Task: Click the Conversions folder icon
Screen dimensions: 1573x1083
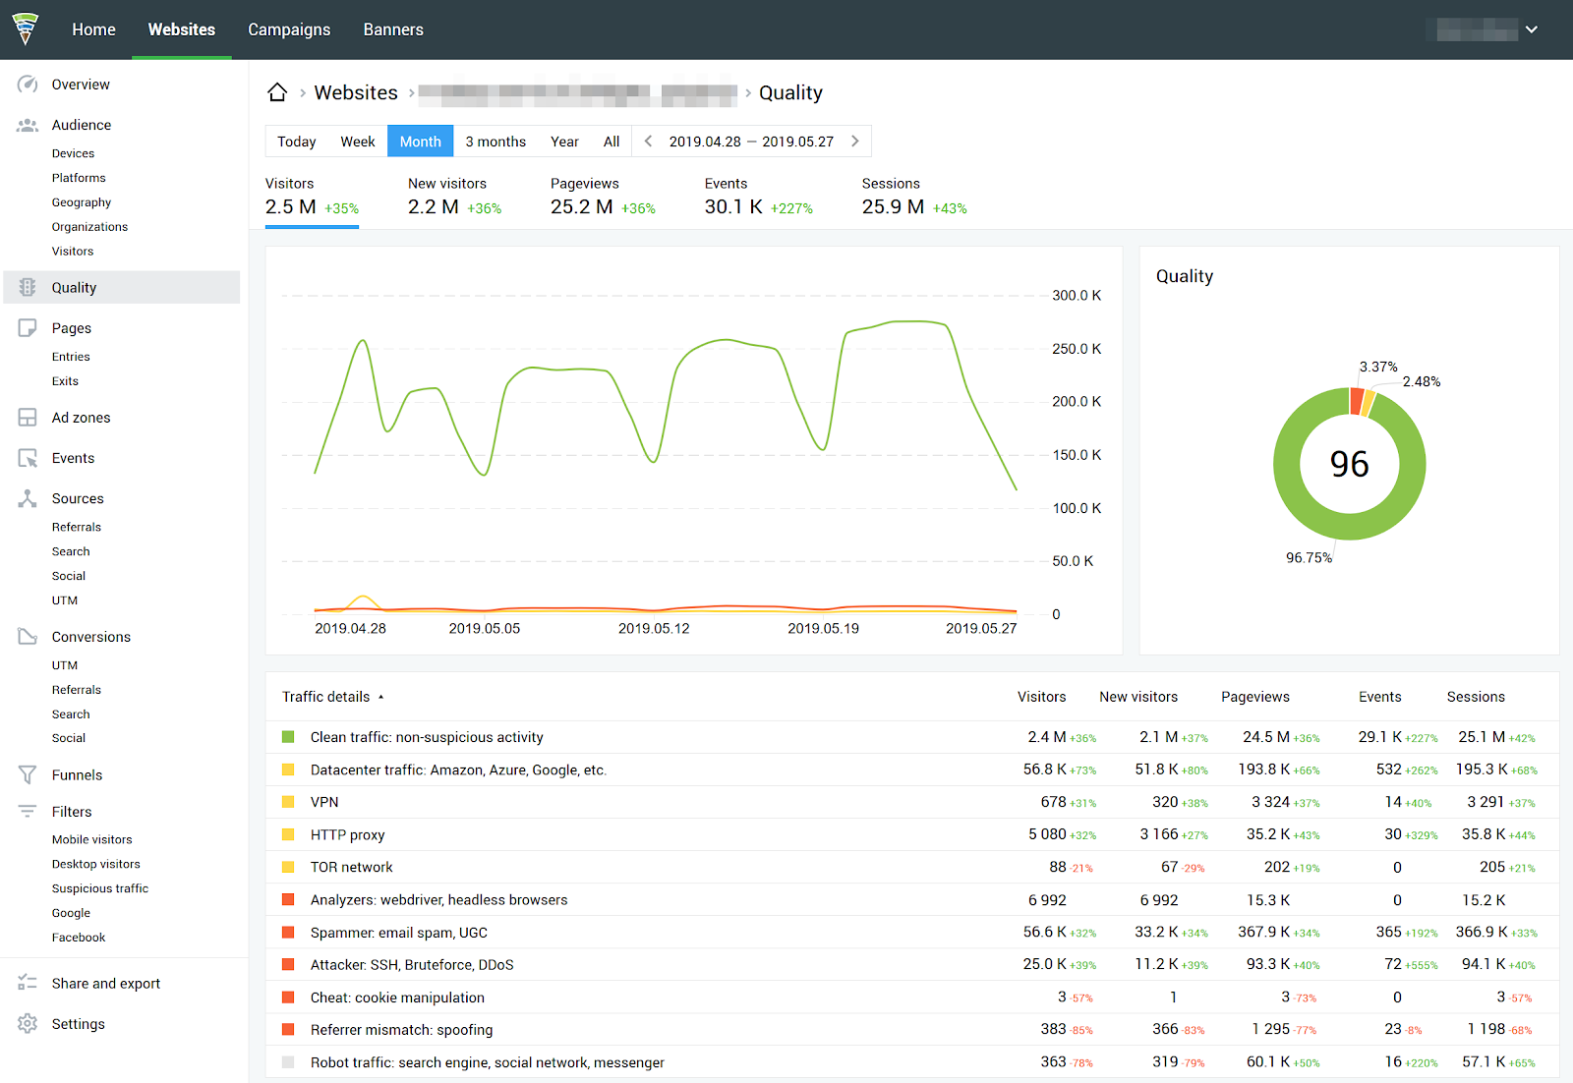Action: pyautogui.click(x=28, y=637)
